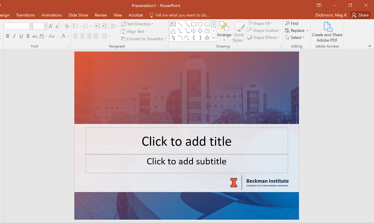Click the Share button
The image size is (374, 223).
361,15
